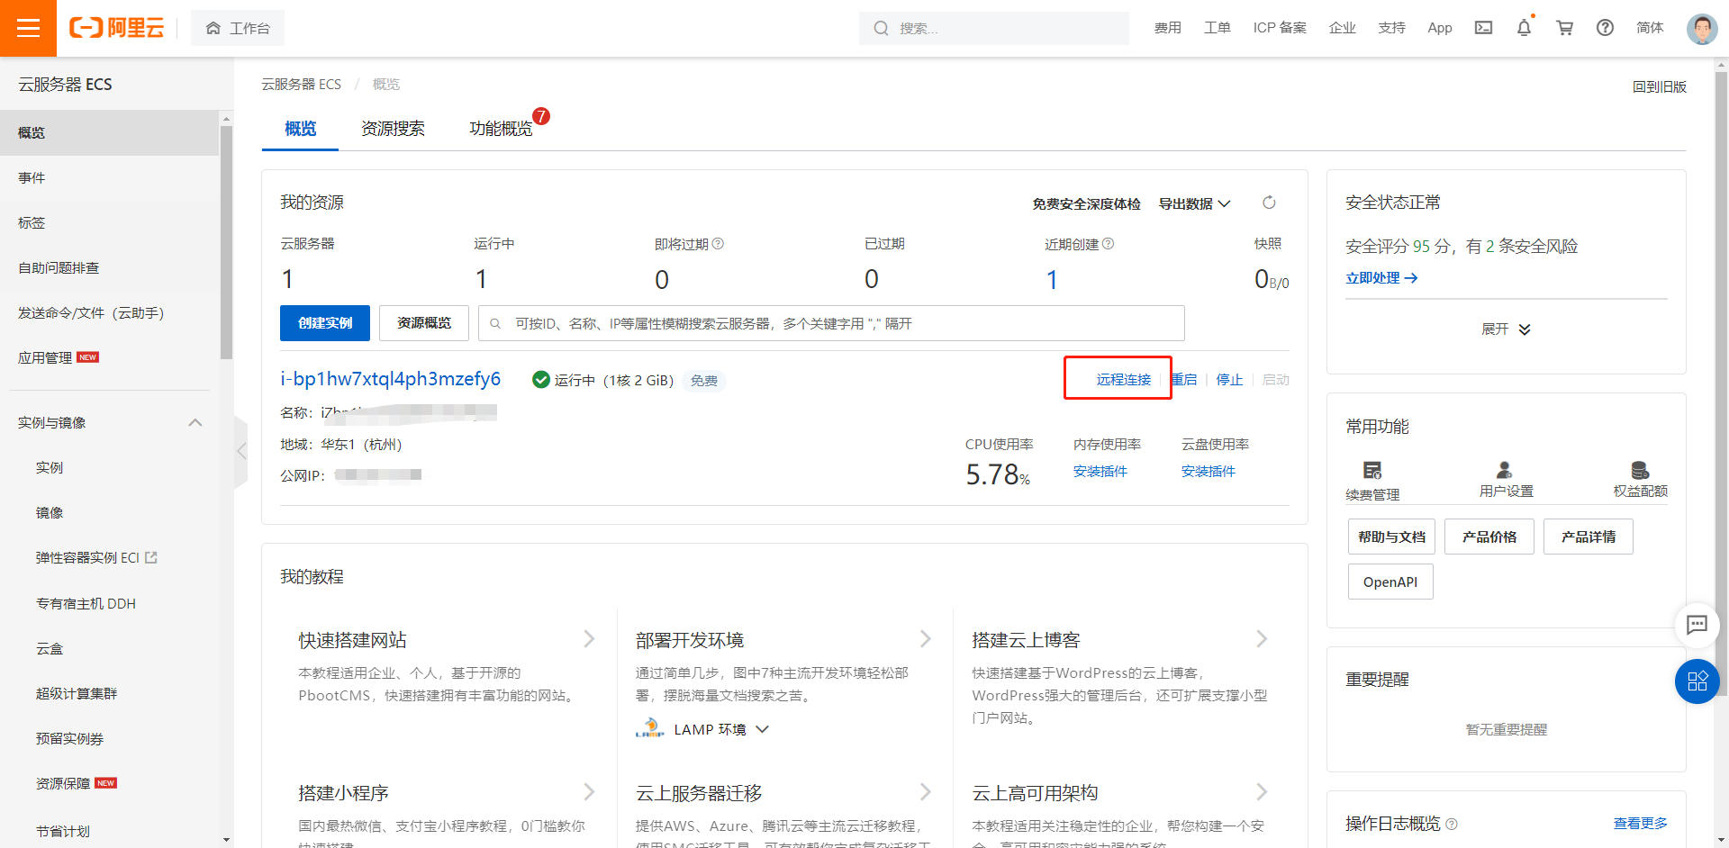The height and width of the screenshot is (848, 1729).
Task: Click the 资源概览 button
Action: pyautogui.click(x=424, y=322)
